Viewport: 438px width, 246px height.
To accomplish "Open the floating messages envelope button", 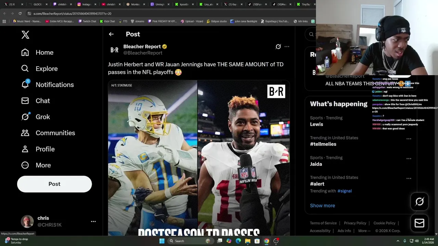I will (420, 223).
